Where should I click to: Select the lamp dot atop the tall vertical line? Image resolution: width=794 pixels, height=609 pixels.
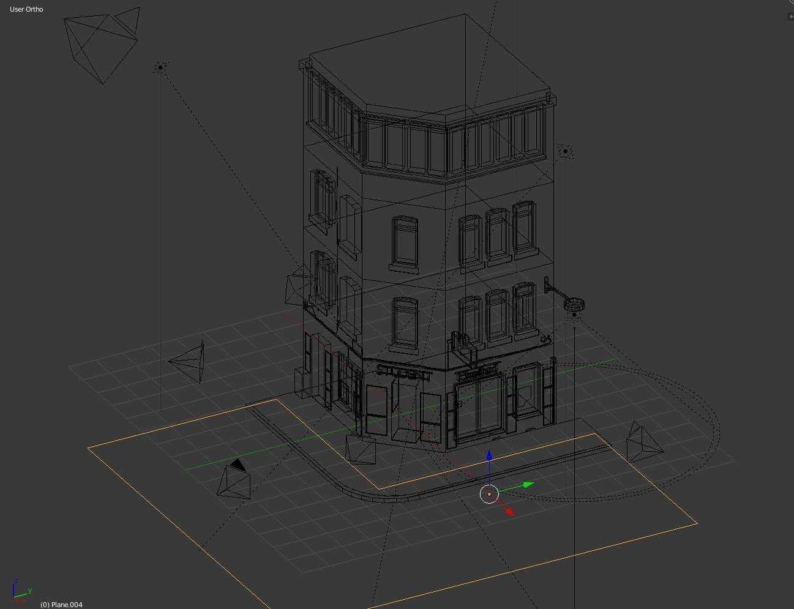click(x=160, y=67)
